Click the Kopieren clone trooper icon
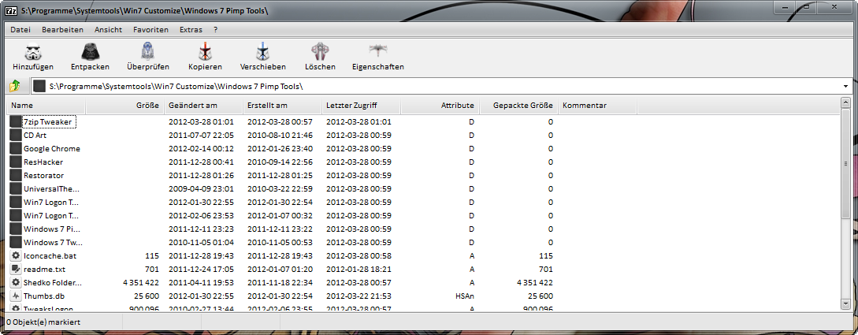This screenshot has height=335, width=858. pos(205,51)
